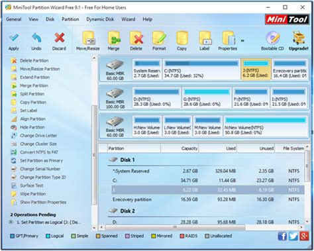The image size is (314, 251).
Task: Click the Format toolbar icon
Action: 159,38
